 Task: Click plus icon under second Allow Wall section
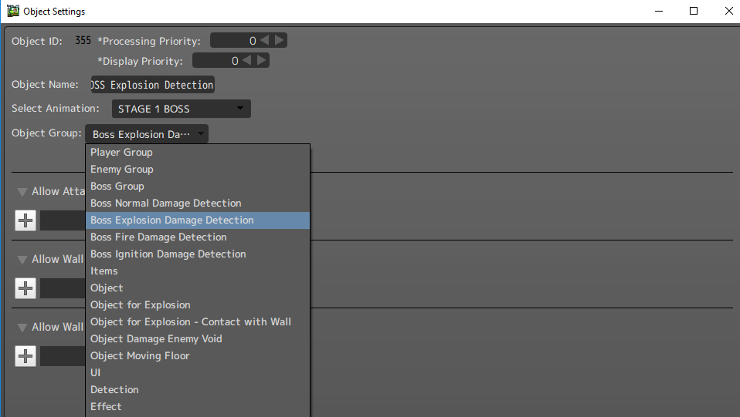coord(25,356)
